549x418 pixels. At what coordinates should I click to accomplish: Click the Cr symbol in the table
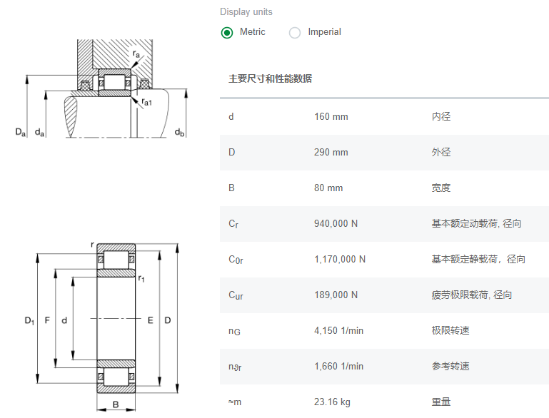(x=233, y=224)
